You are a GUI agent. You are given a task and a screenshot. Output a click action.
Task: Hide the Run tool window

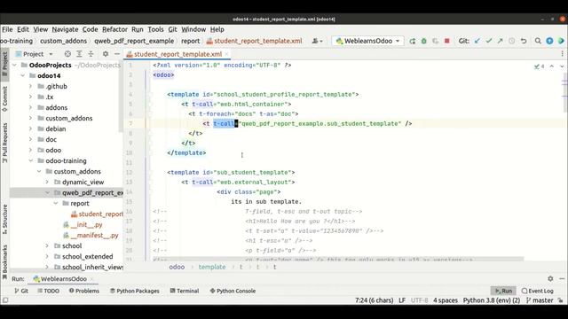coord(562,278)
